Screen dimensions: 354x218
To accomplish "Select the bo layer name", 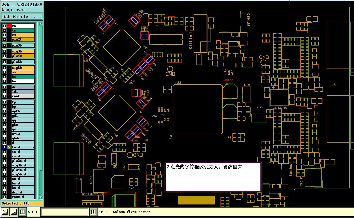I will [x=23, y=81].
